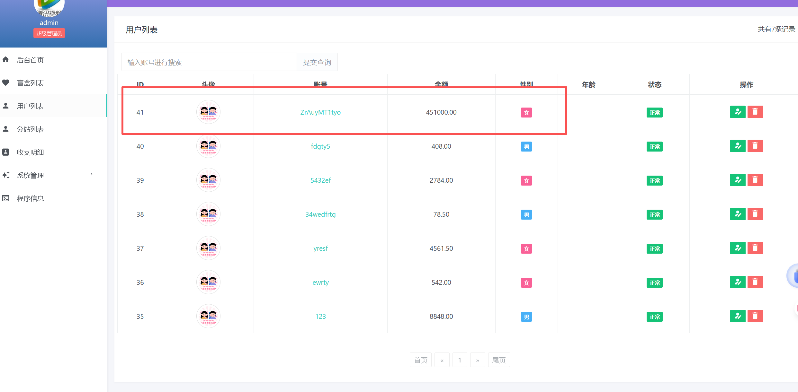Delete user ewrty with red trash icon
Screen dimensions: 798x392
(755, 282)
